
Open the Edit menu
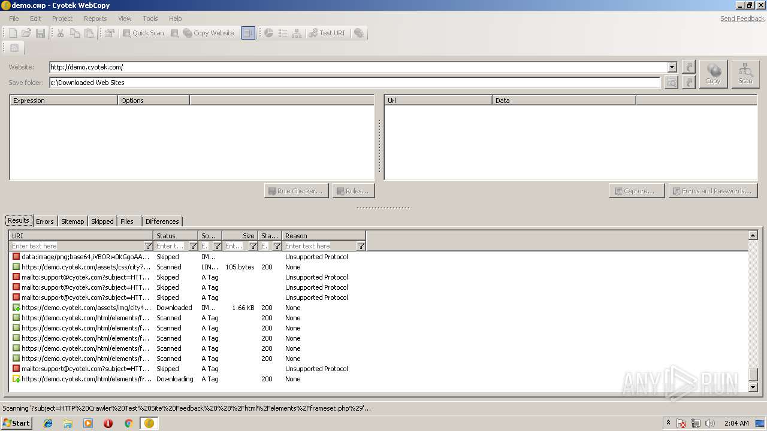(35, 19)
